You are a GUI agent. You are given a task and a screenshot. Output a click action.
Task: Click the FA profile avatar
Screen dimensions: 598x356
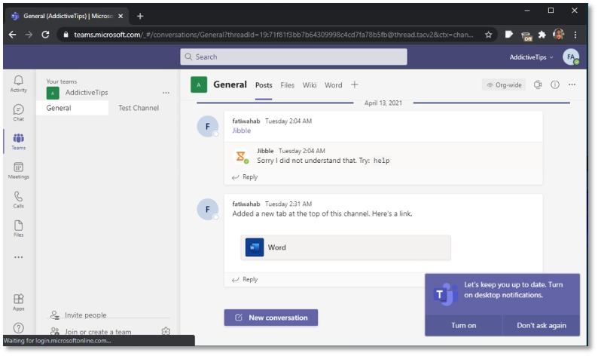click(x=571, y=57)
